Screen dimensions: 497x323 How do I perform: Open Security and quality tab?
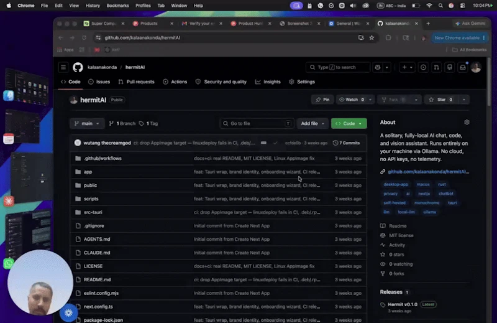[221, 82]
